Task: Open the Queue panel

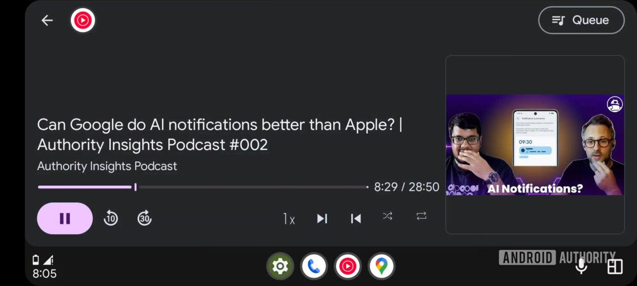Action: pyautogui.click(x=581, y=20)
